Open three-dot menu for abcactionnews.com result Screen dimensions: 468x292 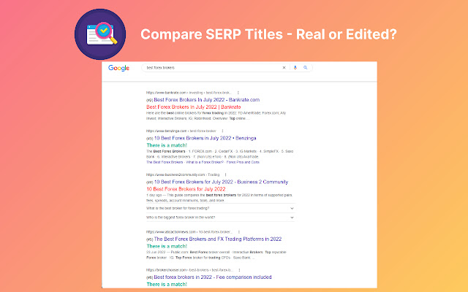239,232
